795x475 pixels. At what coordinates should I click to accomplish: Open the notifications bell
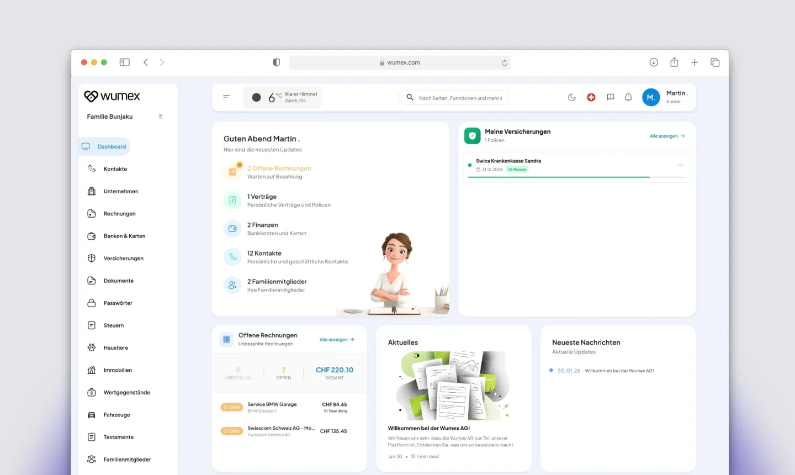click(628, 97)
